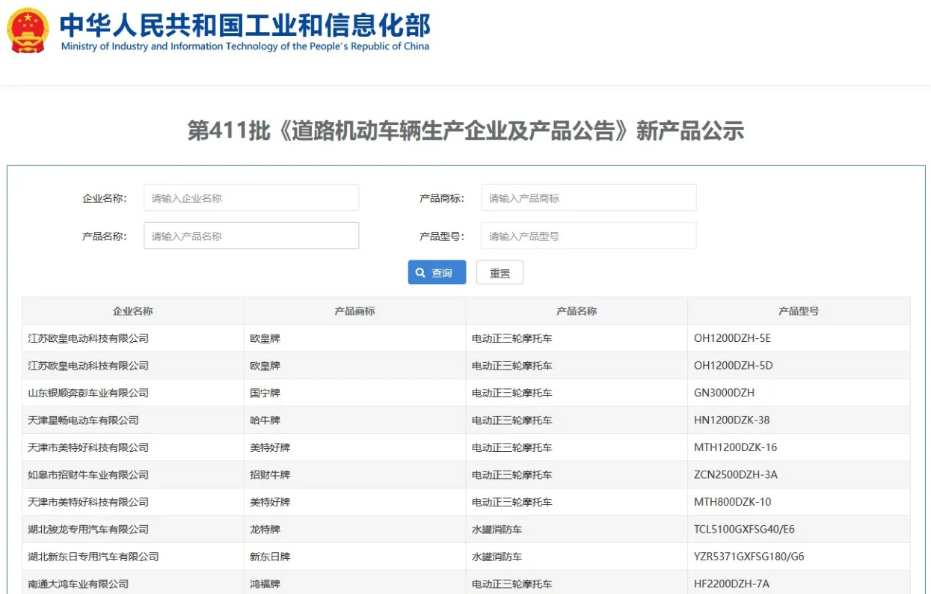Select the 天津星畅电动车有限公司 cell

pyautogui.click(x=133, y=420)
